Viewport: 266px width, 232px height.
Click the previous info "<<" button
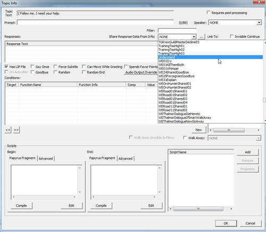pos(8,130)
